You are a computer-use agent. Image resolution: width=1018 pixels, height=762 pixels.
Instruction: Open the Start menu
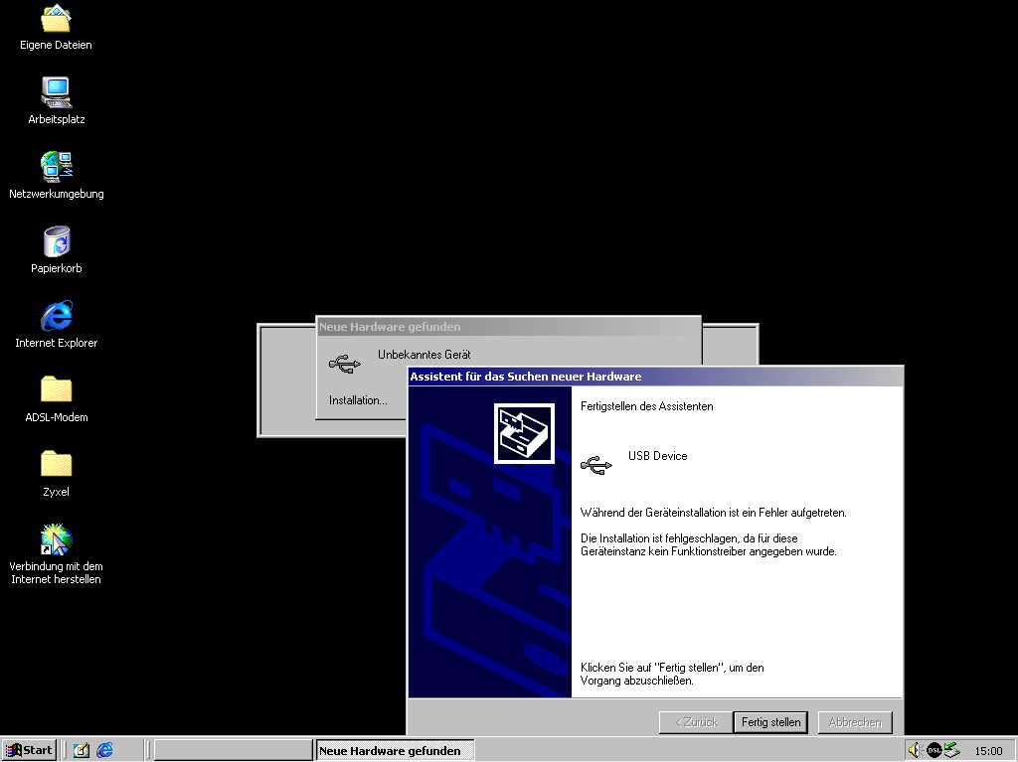click(29, 750)
